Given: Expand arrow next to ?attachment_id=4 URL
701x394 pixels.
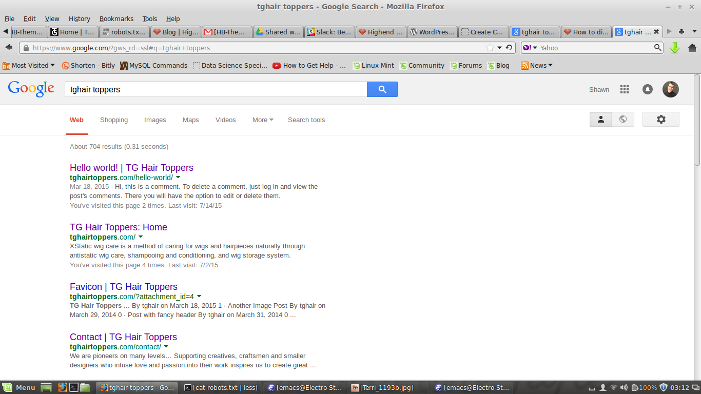Looking at the screenshot, I should pos(199,296).
